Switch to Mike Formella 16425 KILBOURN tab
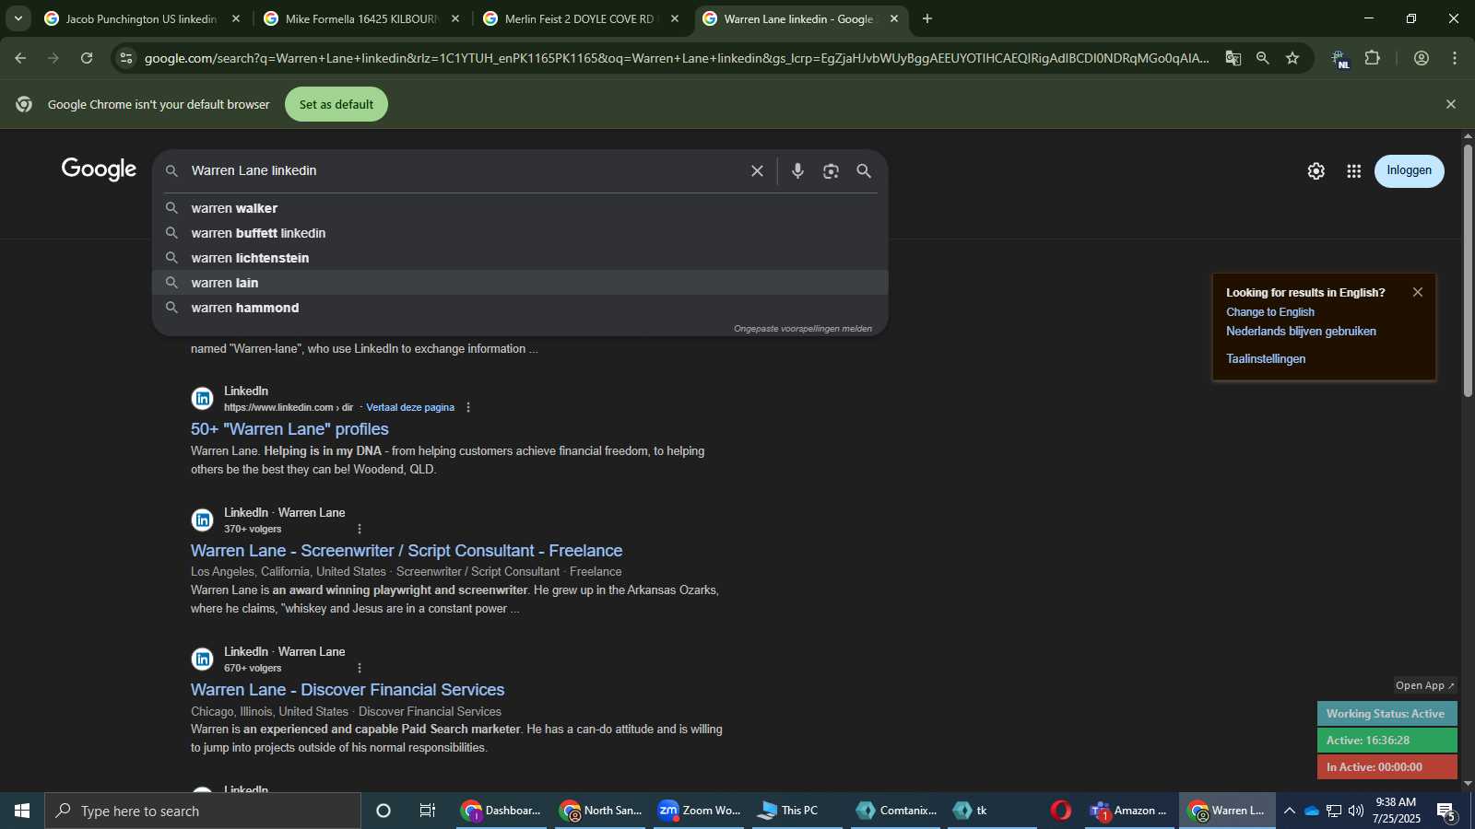Image resolution: width=1475 pixels, height=829 pixels. tap(361, 18)
